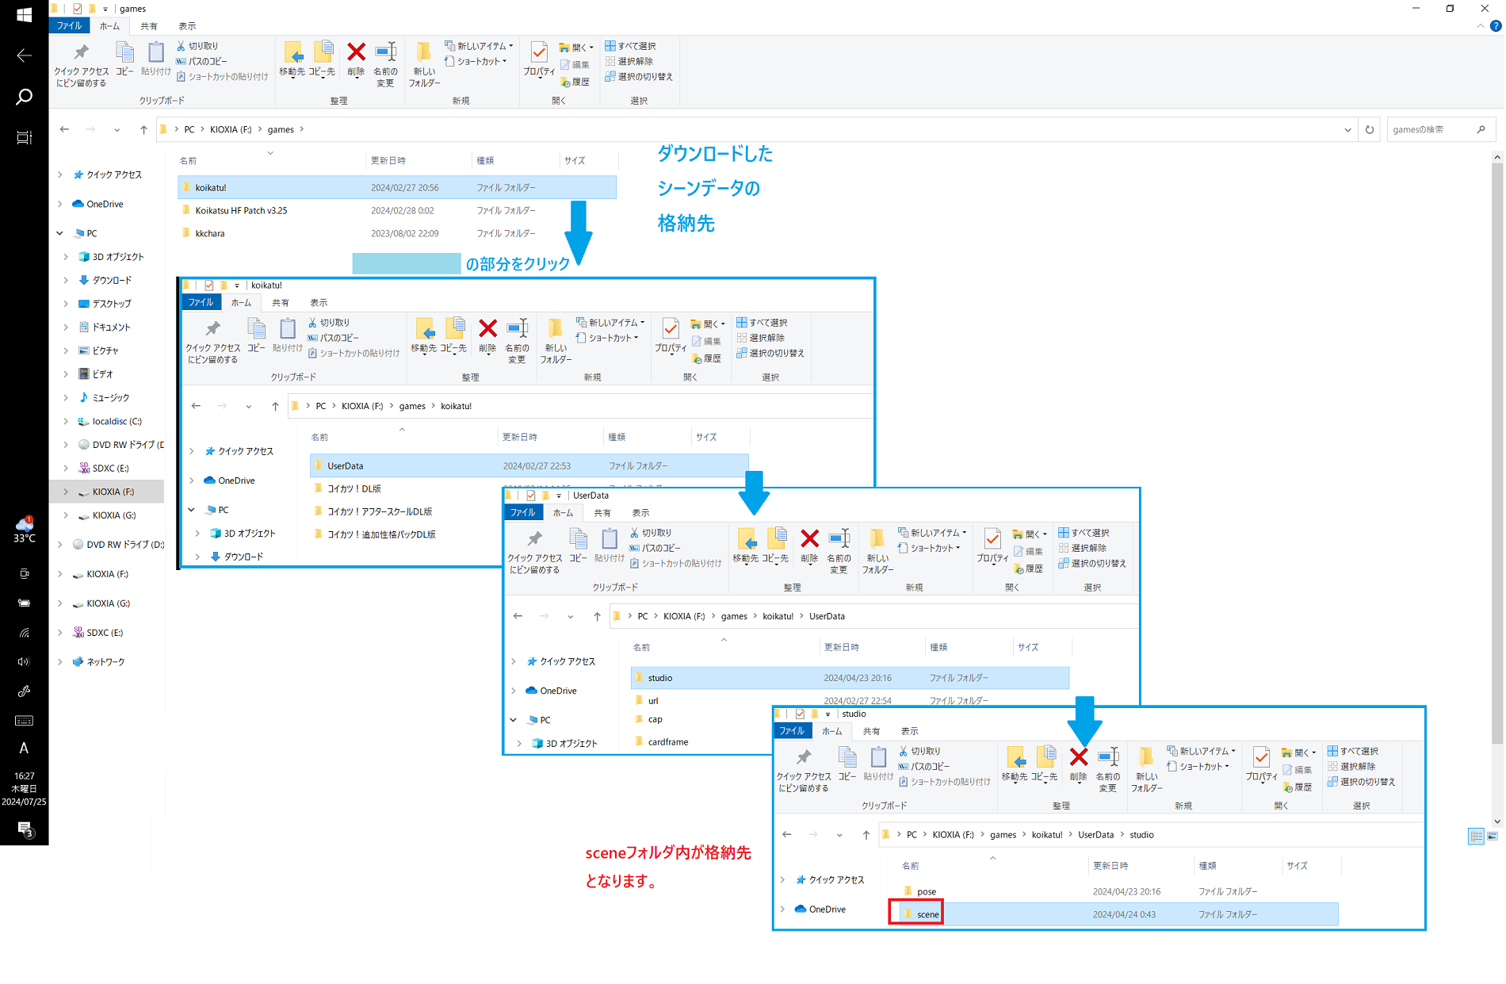Open 共有 tab in the UserData window
The height and width of the screenshot is (984, 1506).
click(x=602, y=513)
